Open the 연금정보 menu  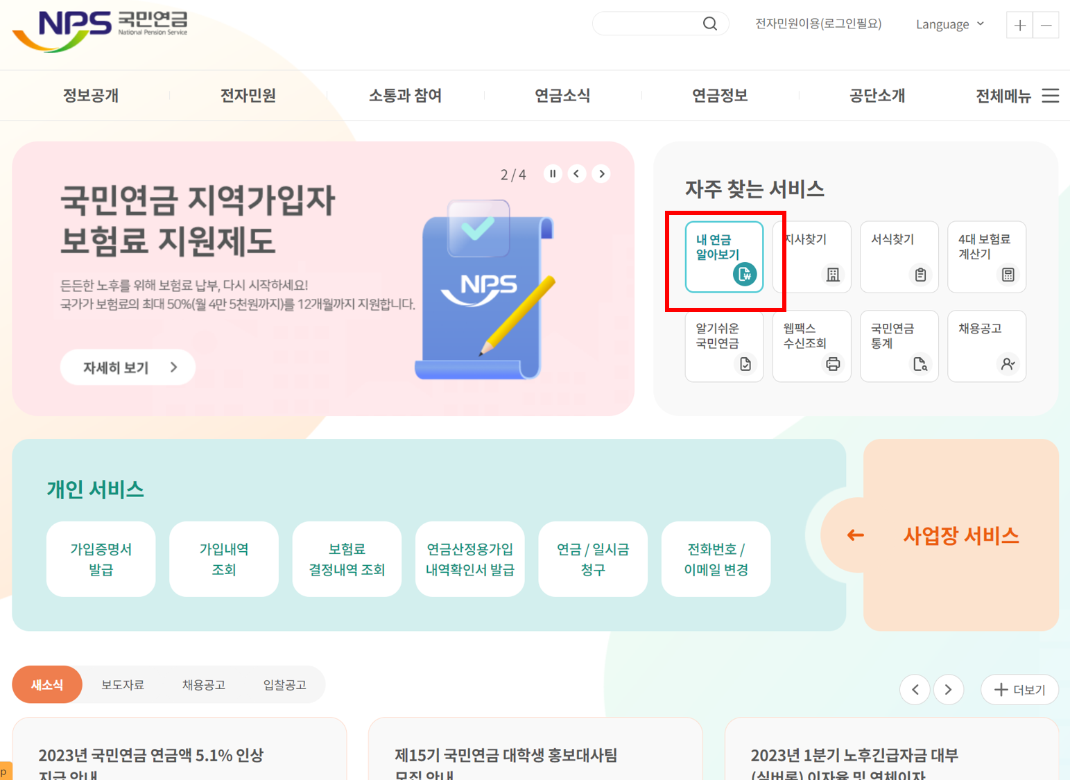click(x=720, y=96)
